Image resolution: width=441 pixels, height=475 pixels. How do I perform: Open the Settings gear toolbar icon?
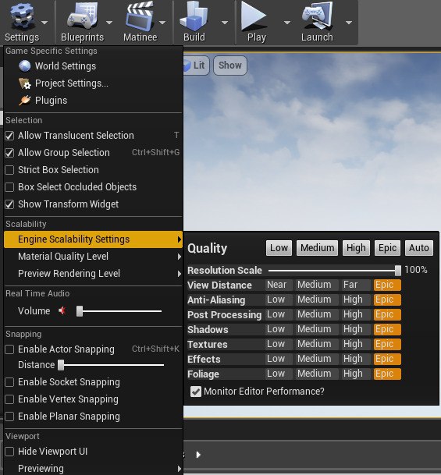(x=22, y=16)
